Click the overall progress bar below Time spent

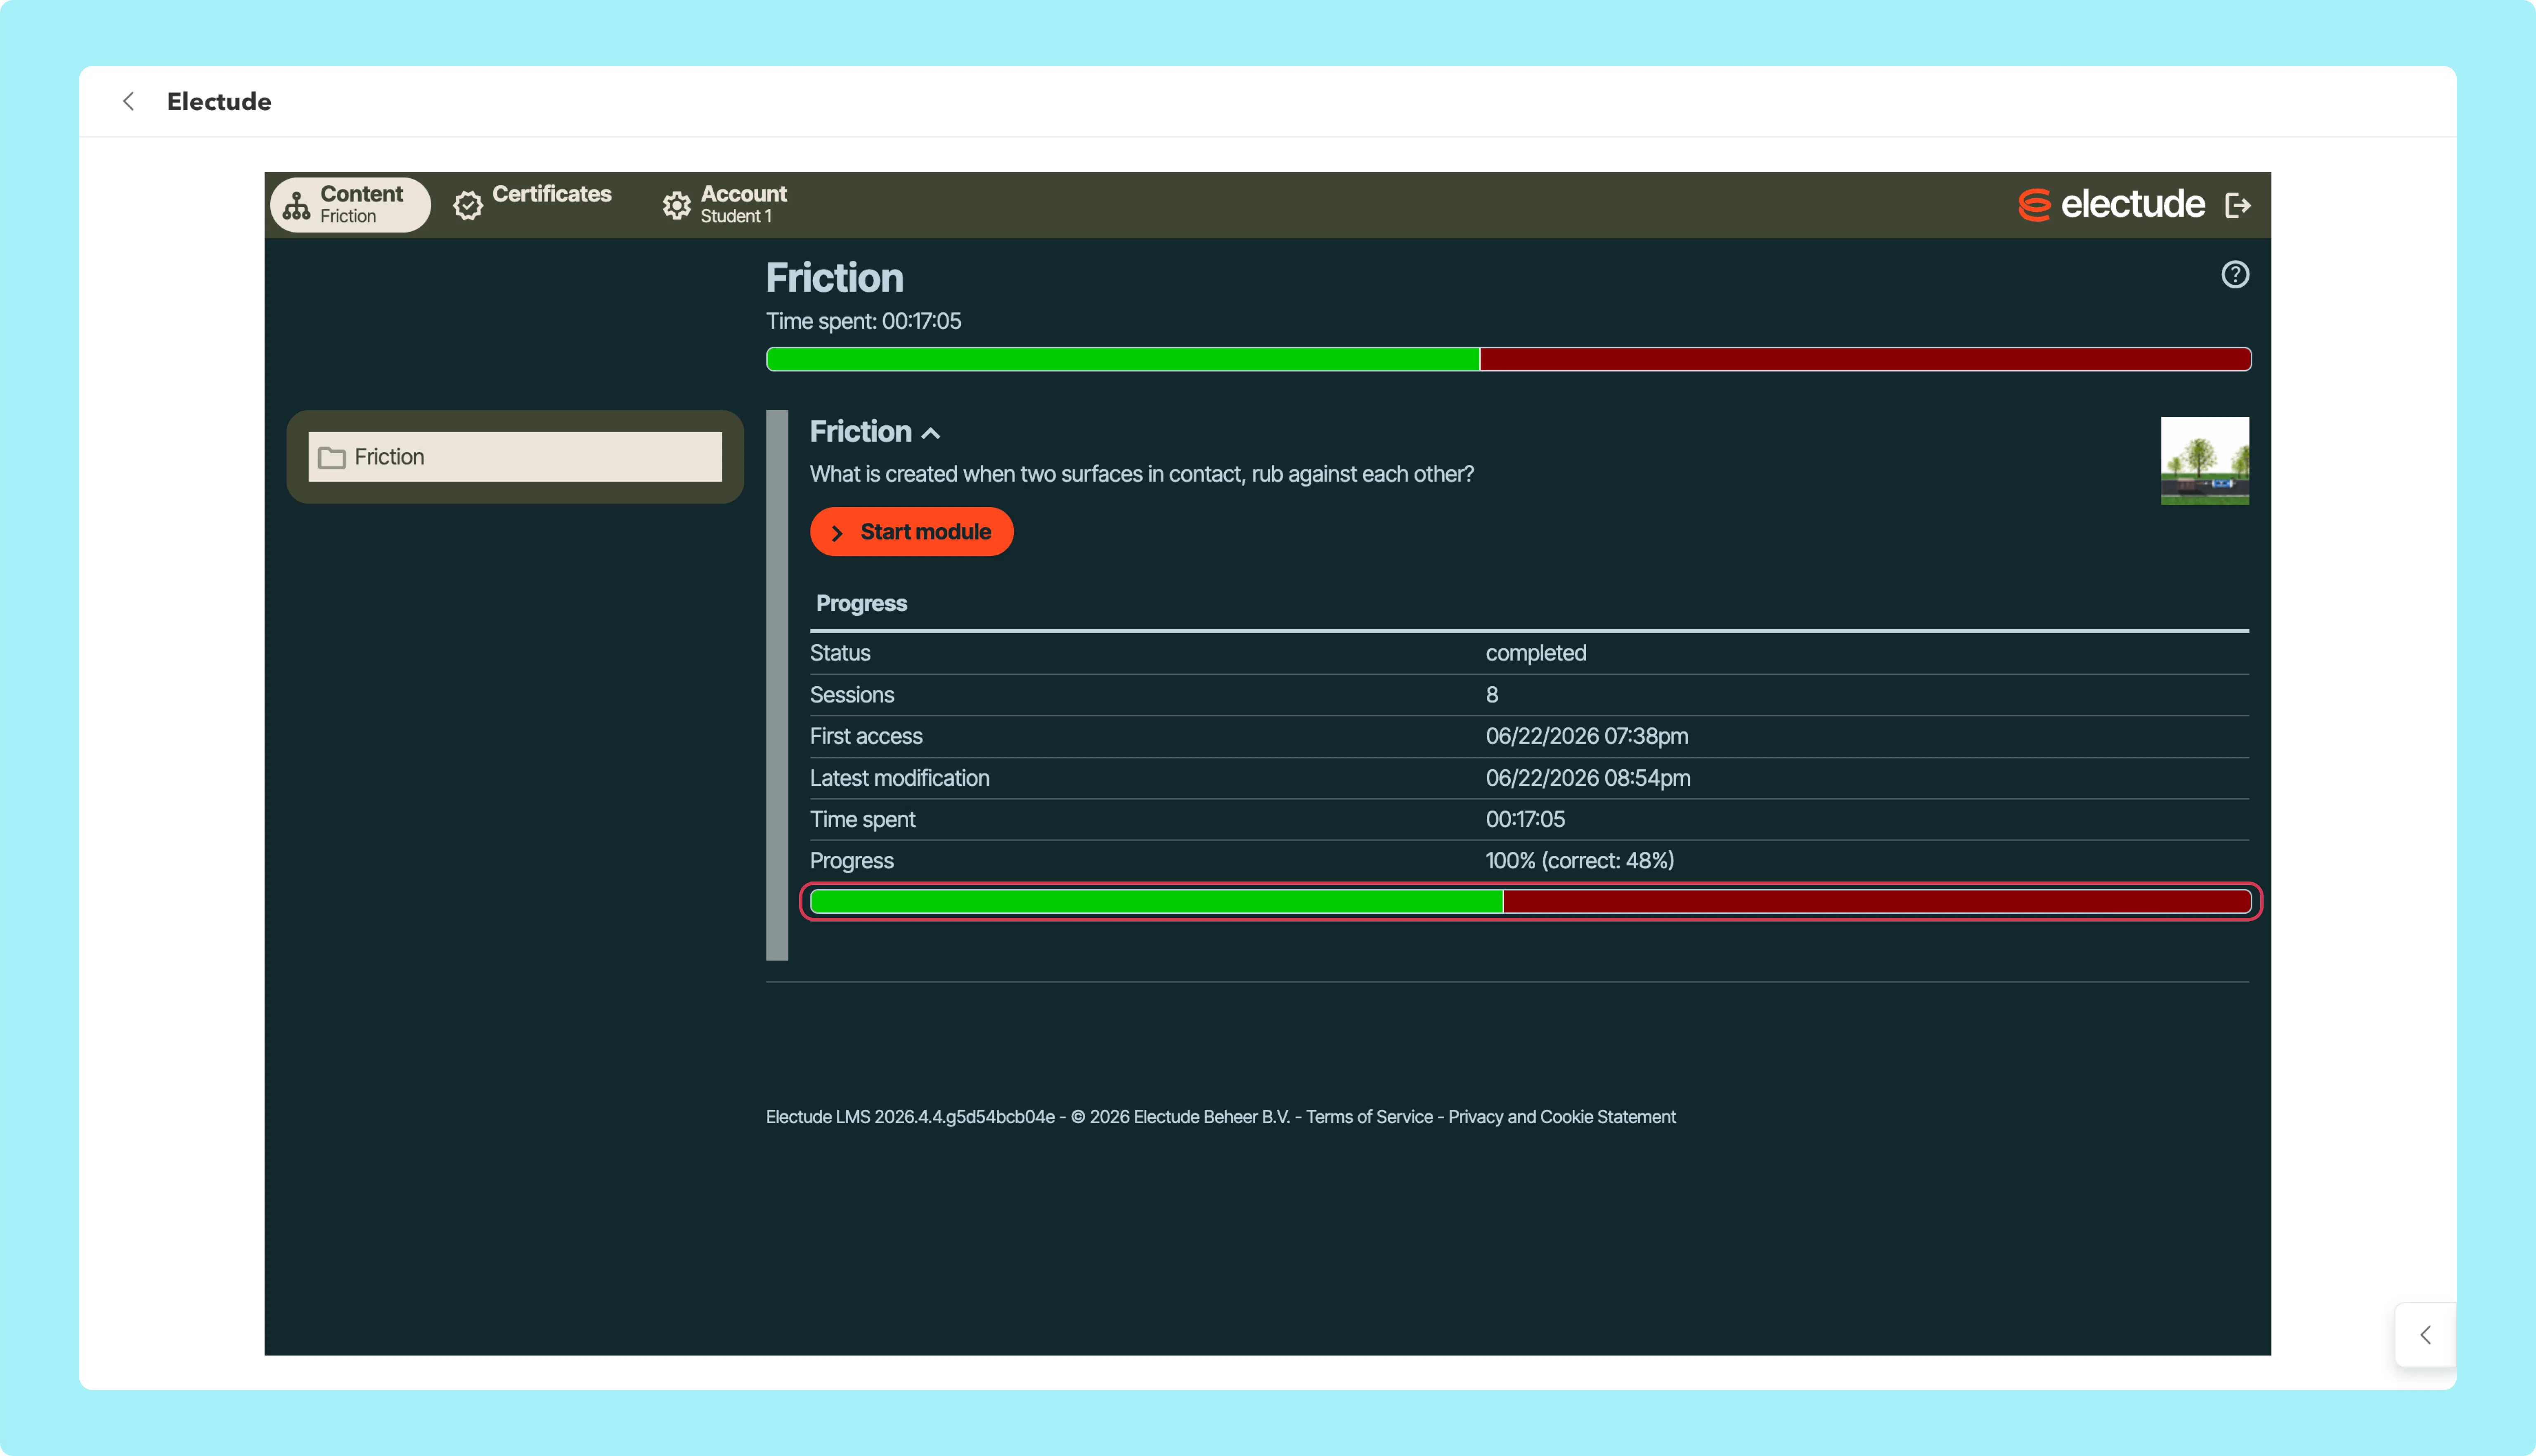point(1508,359)
